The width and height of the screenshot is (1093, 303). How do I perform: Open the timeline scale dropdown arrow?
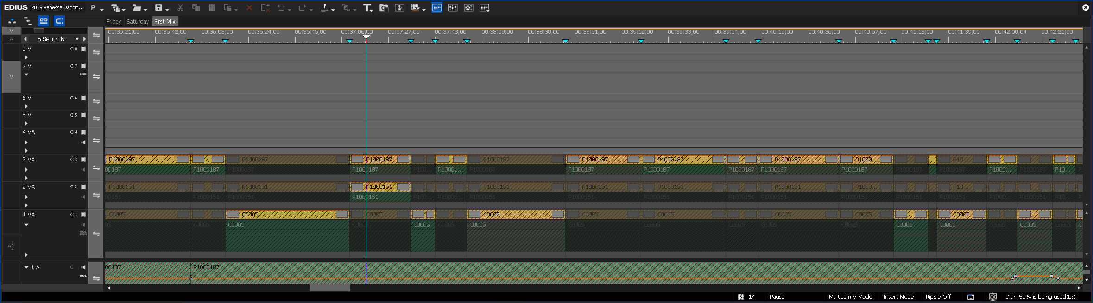(x=77, y=39)
